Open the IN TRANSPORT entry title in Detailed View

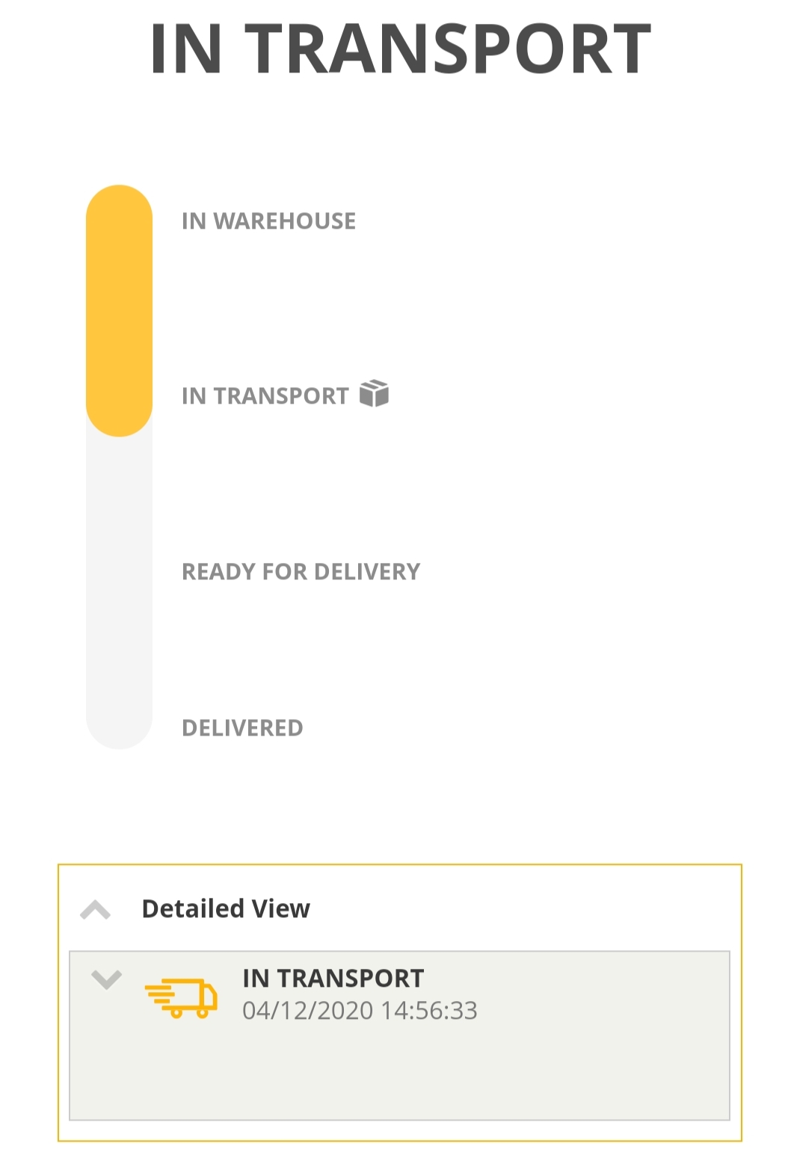coord(333,978)
